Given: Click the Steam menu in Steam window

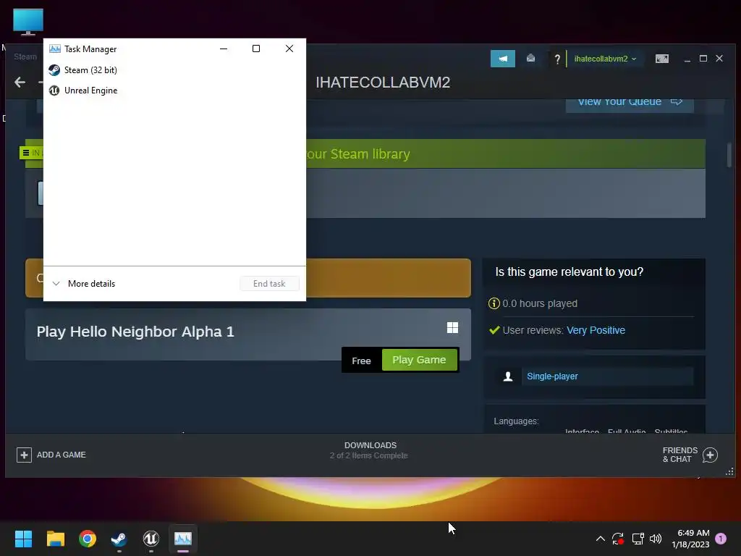Looking at the screenshot, I should (x=25, y=56).
